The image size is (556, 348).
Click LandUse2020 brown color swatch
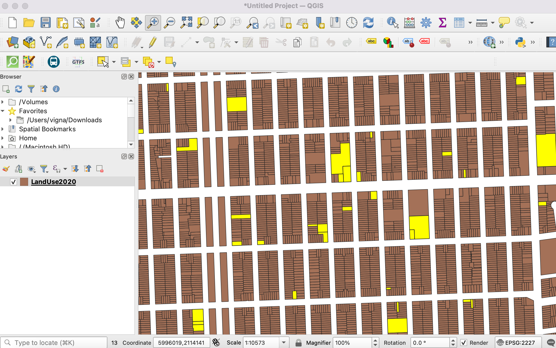click(x=24, y=182)
